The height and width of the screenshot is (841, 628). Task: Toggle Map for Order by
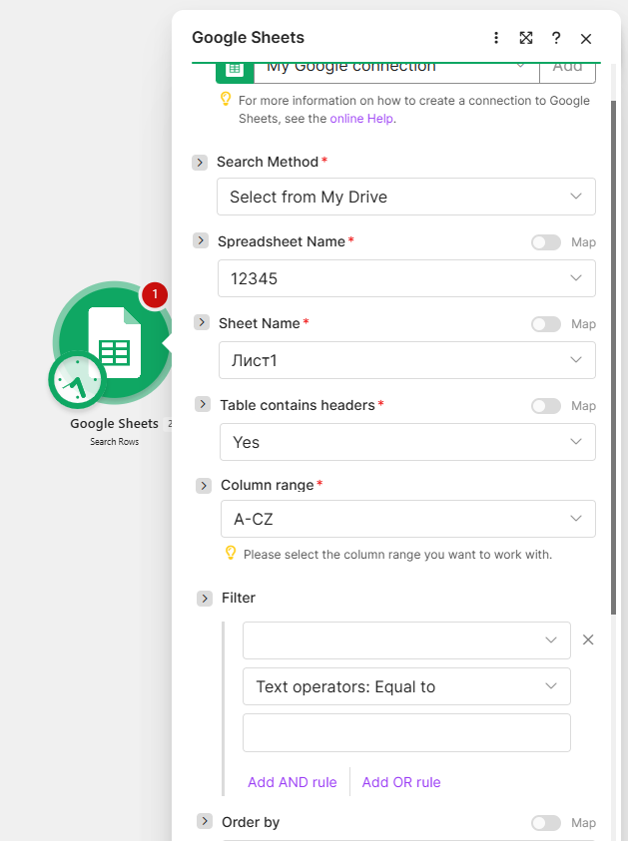546,823
